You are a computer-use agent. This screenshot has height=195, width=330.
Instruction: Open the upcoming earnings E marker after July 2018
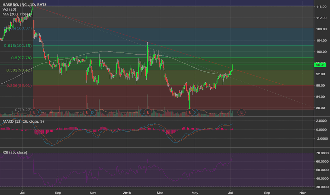pyautogui.click(x=241, y=112)
